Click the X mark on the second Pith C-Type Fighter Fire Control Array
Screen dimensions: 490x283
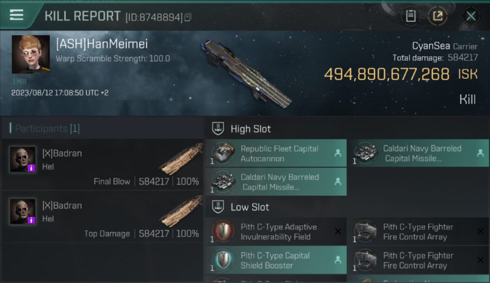click(480, 260)
